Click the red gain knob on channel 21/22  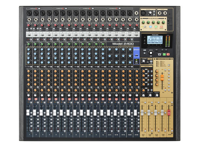(137, 25)
